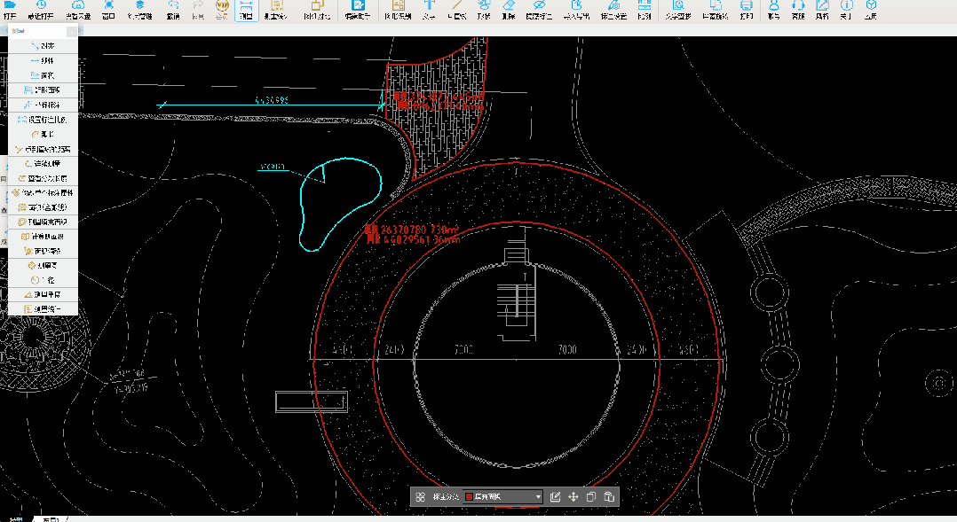Choose Set annotation scale menu item
This screenshot has height=522, width=957.
coord(43,120)
